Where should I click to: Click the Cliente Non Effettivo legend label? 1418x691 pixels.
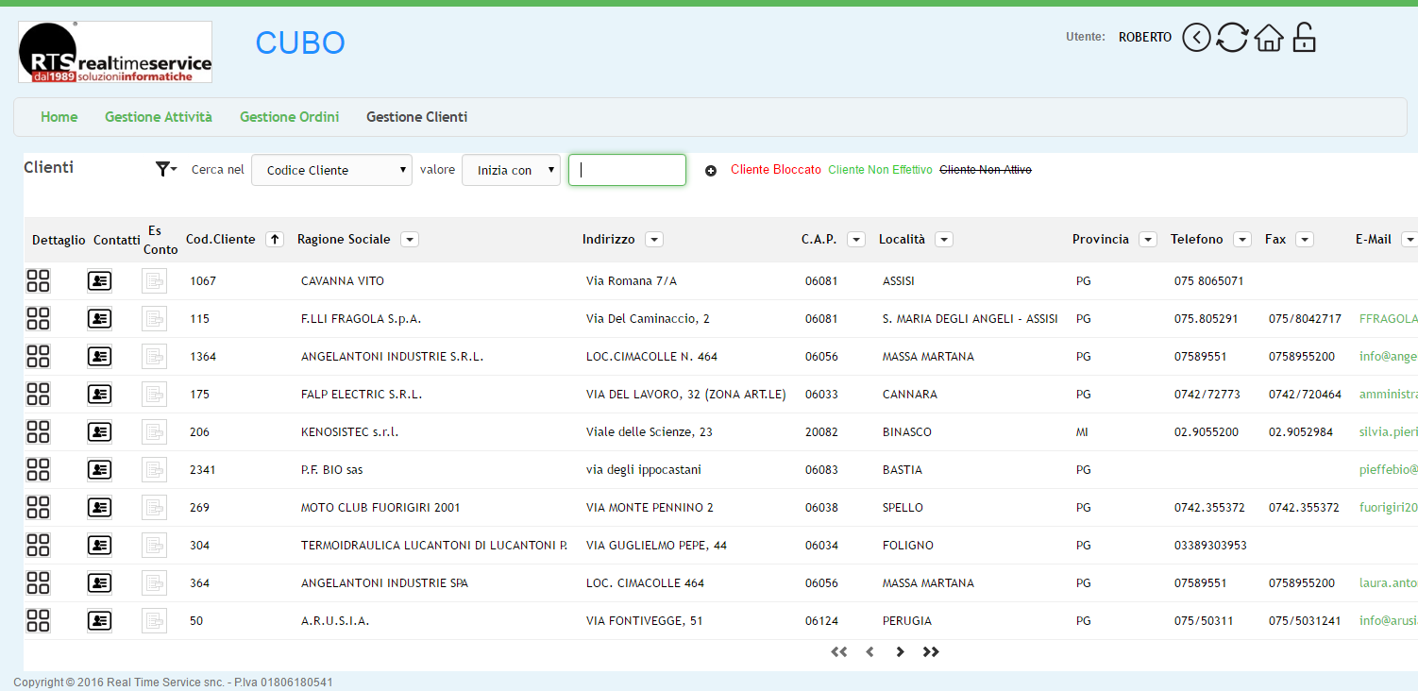point(880,170)
